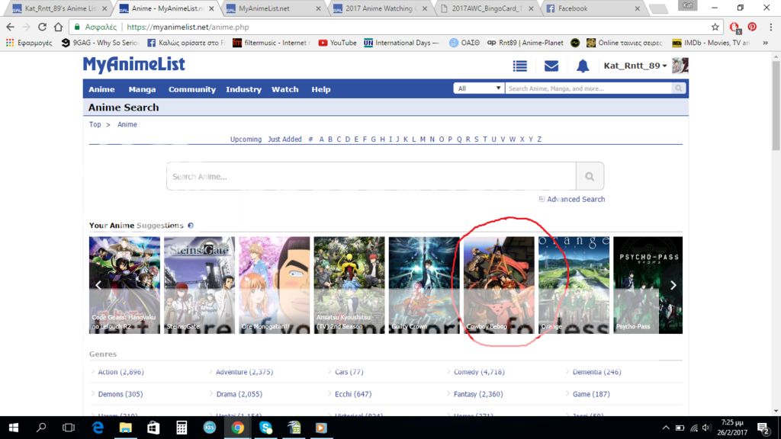Bookmark this page with the star icon

[x=715, y=27]
